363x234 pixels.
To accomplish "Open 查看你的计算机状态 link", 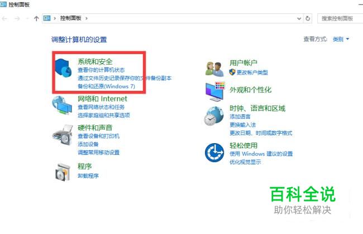I will tap(101, 70).
